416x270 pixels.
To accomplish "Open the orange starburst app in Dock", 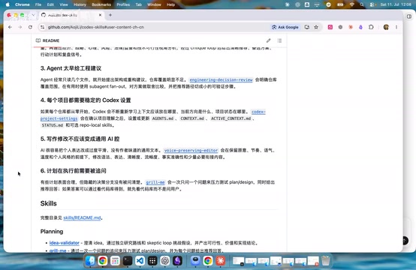I will [x=220, y=261].
